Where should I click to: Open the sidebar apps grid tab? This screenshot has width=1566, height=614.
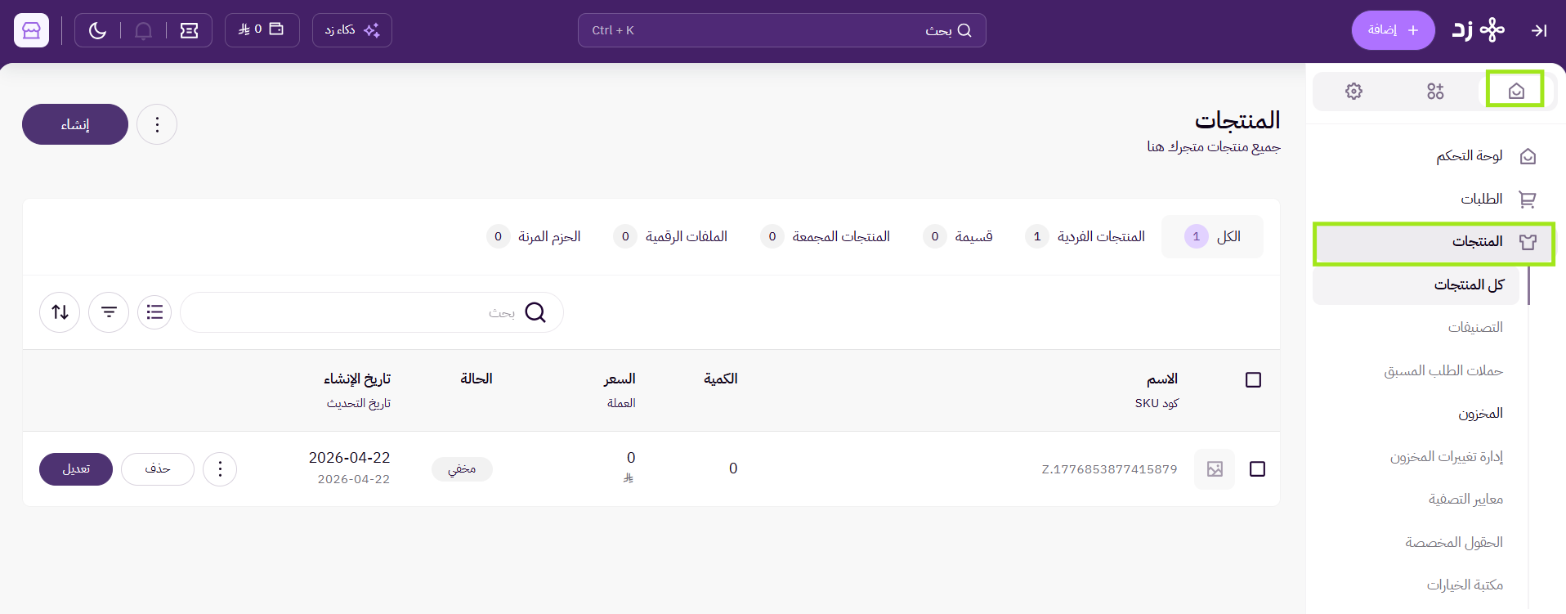pos(1435,91)
